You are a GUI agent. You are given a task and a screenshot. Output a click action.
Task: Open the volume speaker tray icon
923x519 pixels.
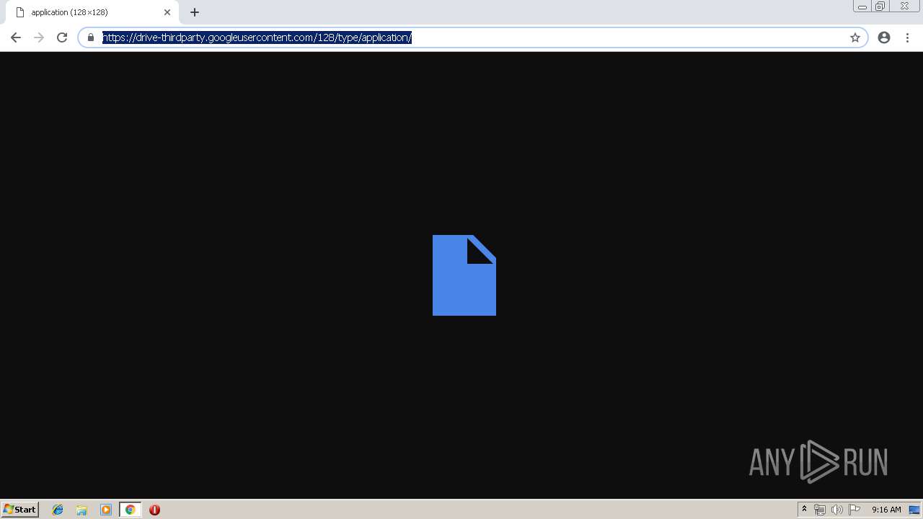837,510
